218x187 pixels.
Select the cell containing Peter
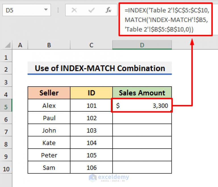49,155
